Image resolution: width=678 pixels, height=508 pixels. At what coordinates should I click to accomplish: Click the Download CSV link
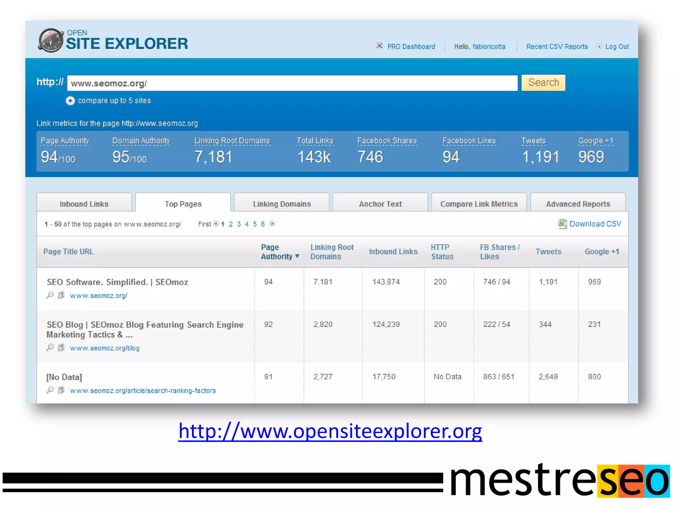coord(595,224)
